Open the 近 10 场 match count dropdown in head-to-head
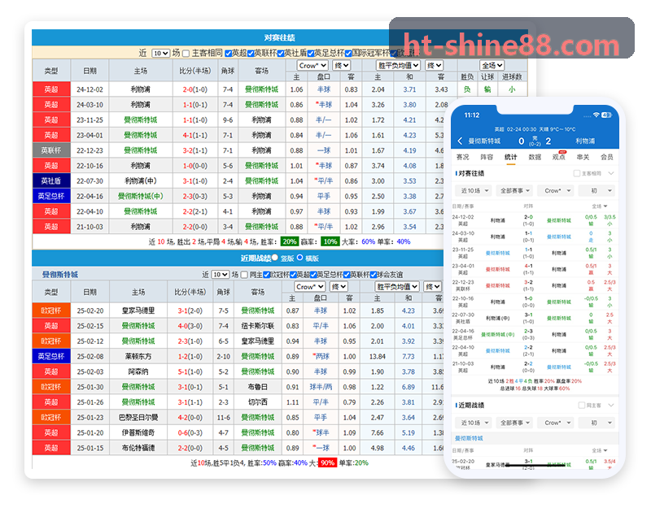The height and width of the screenshot is (508, 651). (160, 53)
